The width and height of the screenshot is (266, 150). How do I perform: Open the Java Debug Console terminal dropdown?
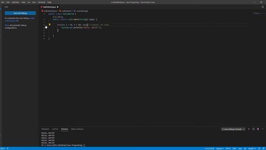(233, 129)
